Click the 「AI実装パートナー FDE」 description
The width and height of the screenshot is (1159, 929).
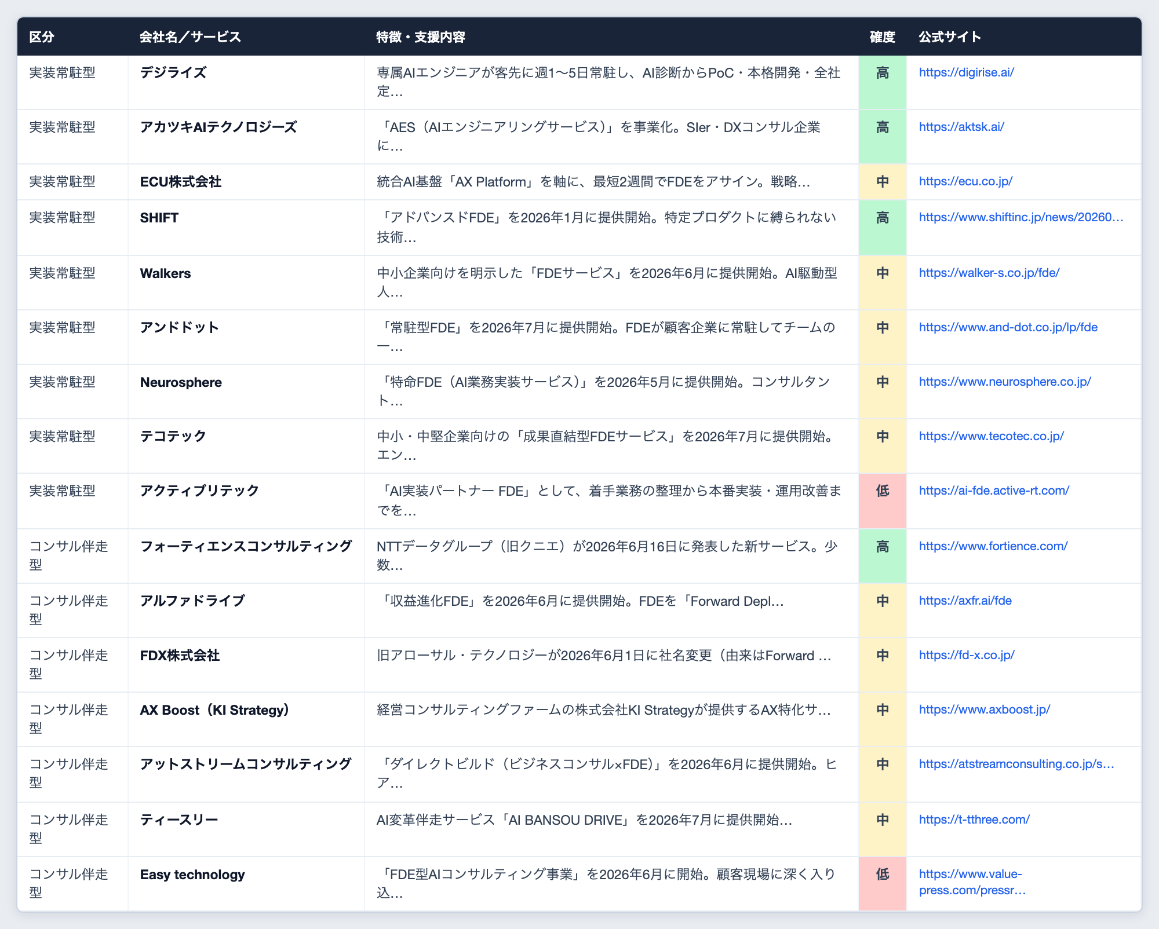609,500
